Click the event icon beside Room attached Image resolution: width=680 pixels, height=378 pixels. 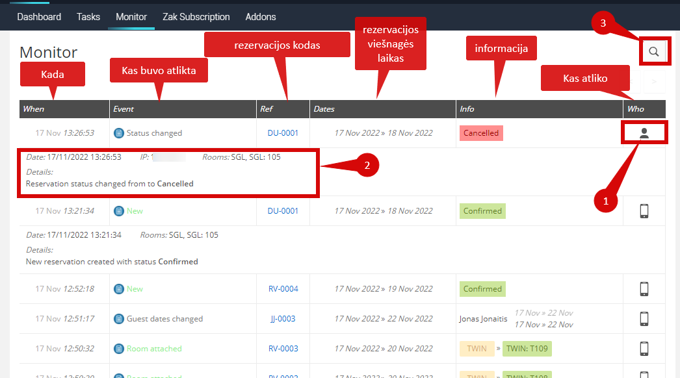coord(119,349)
